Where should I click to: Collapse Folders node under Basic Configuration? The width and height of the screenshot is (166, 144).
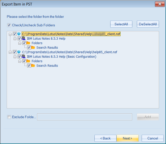coord(20,61)
